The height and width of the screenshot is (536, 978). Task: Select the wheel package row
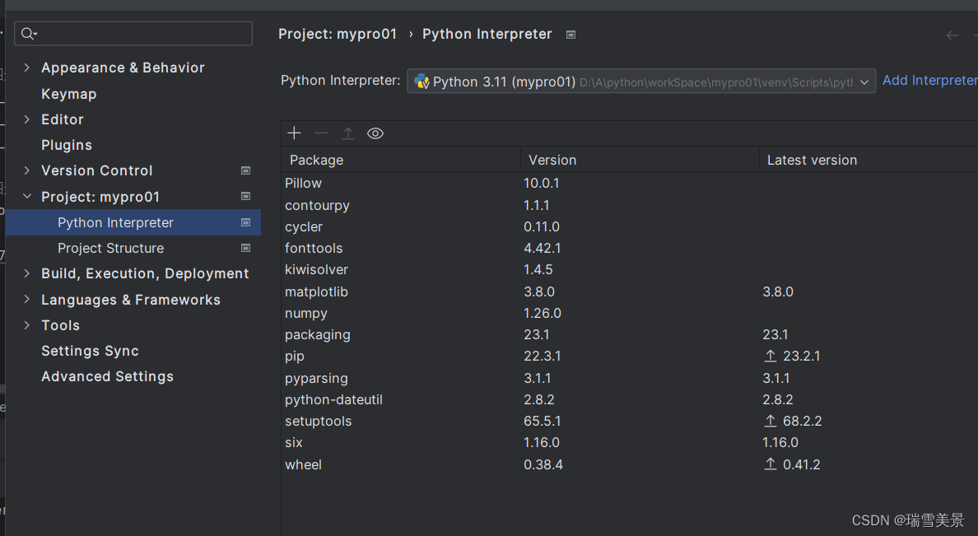pos(630,464)
